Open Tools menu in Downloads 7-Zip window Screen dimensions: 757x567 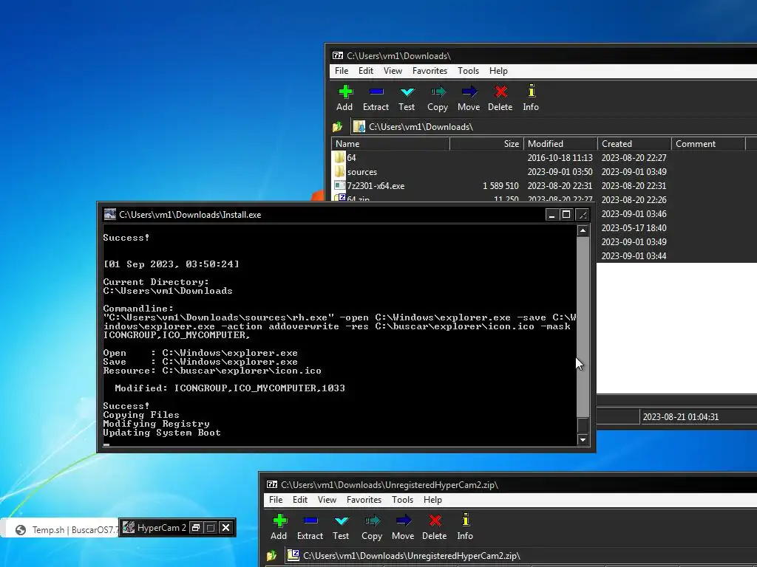468,71
